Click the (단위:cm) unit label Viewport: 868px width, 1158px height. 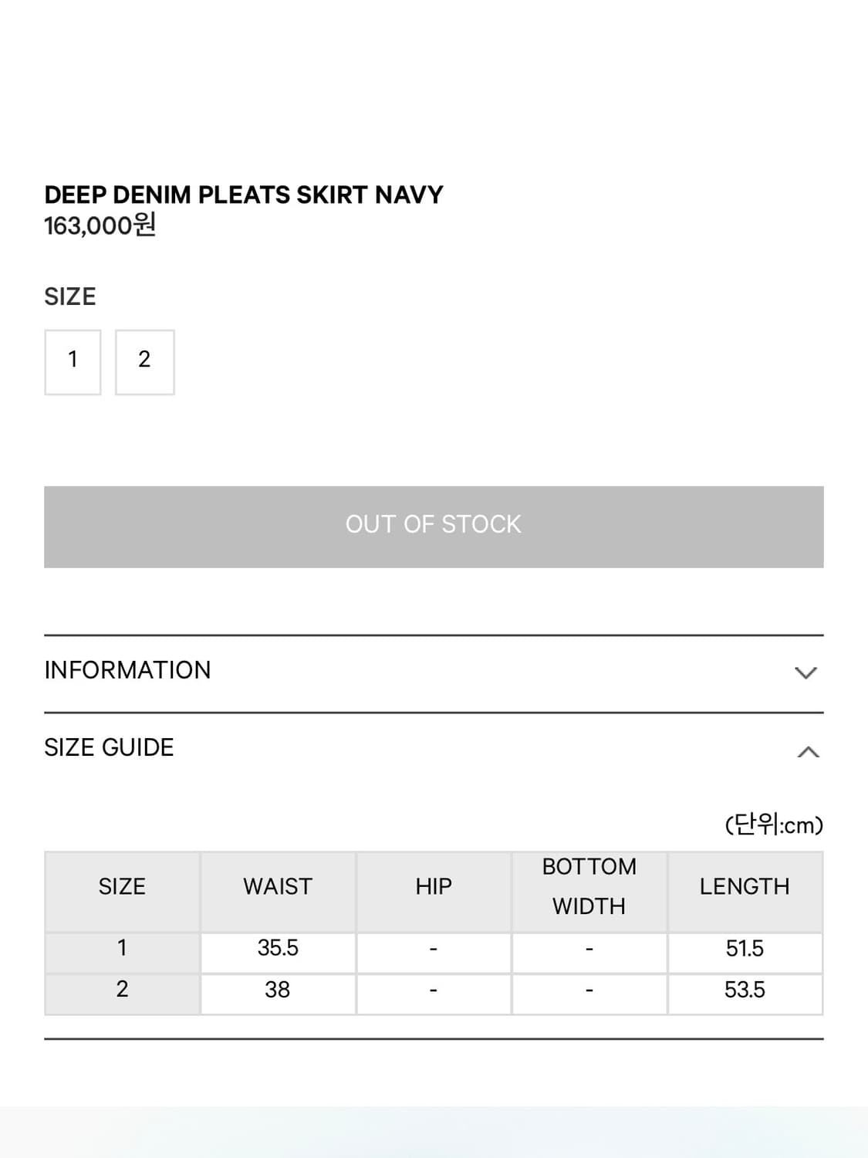click(774, 824)
